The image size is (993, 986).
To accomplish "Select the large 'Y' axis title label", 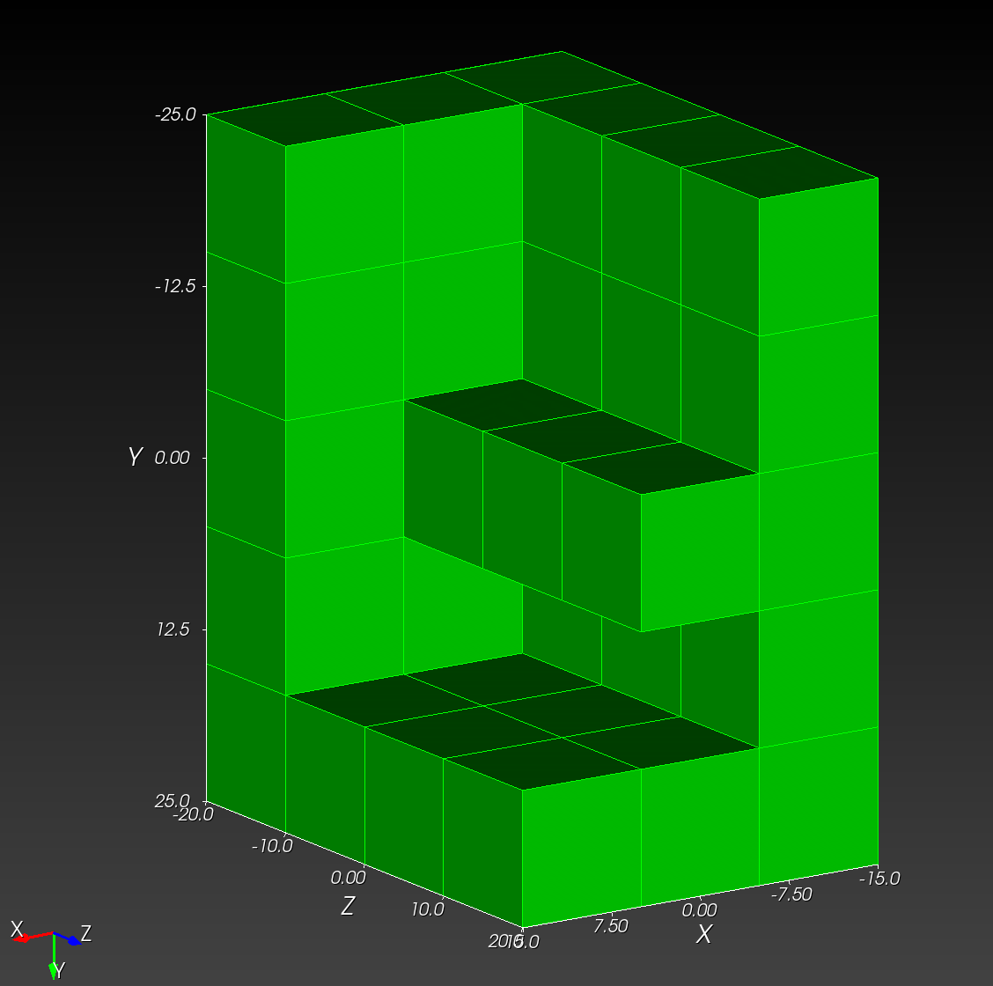I will click(x=135, y=457).
